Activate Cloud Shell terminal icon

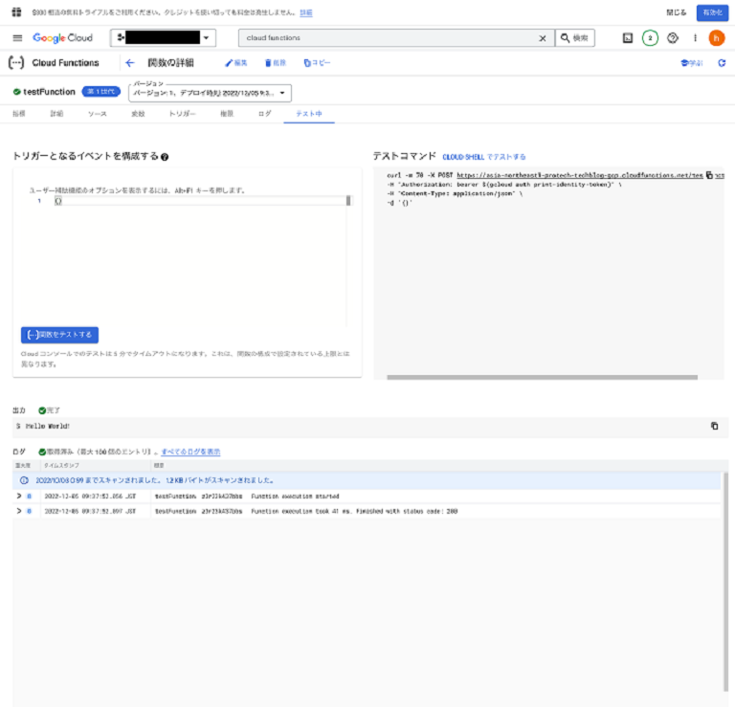click(x=628, y=38)
